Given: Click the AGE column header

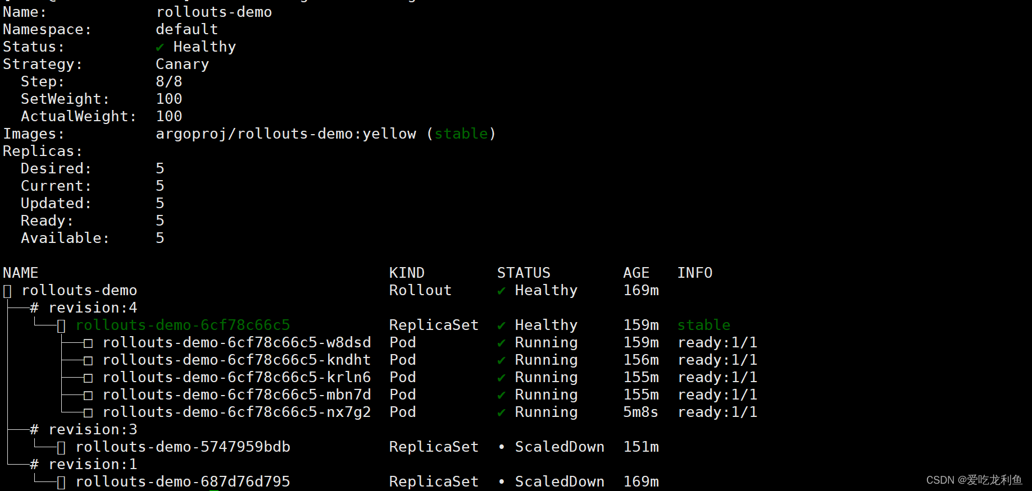Looking at the screenshot, I should (x=637, y=273).
